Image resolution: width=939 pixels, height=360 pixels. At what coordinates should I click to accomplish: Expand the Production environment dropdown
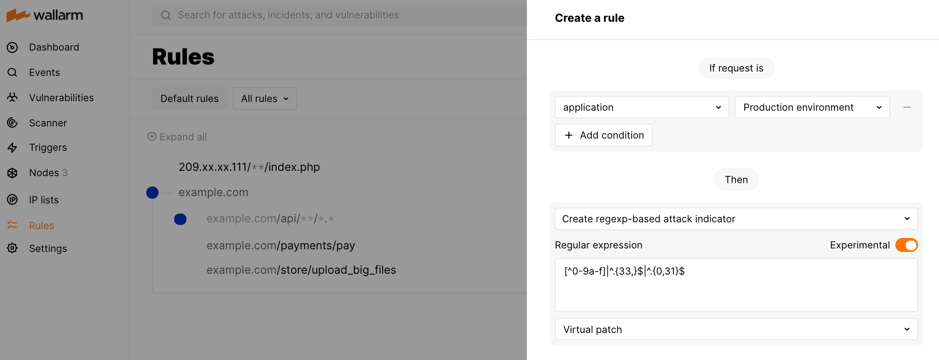point(812,107)
